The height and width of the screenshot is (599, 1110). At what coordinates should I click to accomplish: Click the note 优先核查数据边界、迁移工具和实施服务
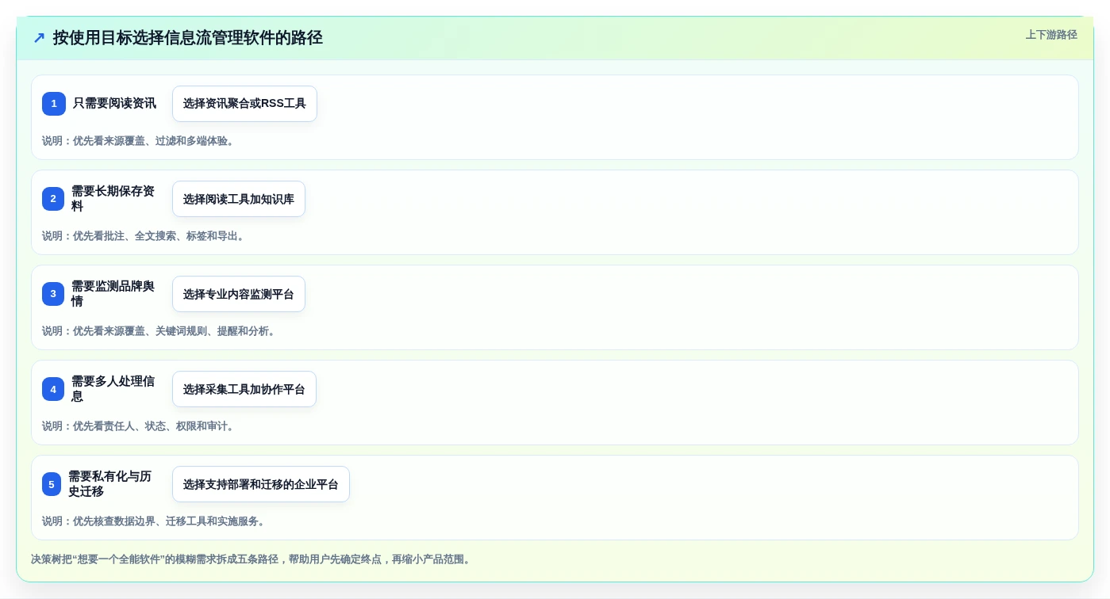[155, 521]
